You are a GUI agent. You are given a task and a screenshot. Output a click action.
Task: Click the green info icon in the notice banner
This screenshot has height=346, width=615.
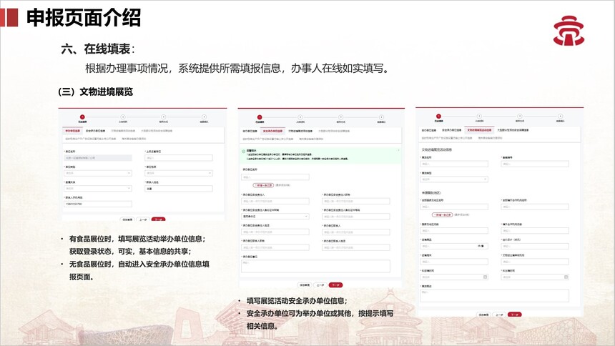(244, 151)
